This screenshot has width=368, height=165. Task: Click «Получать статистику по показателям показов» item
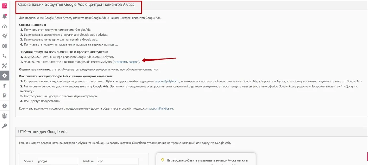pos(71,44)
